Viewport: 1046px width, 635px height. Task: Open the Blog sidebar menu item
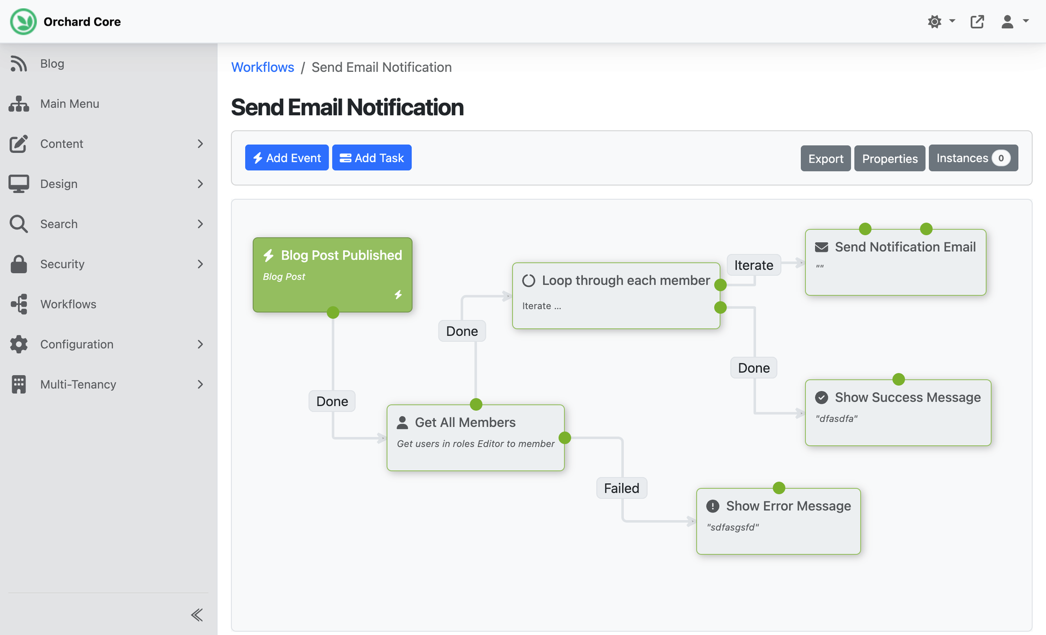pos(108,64)
